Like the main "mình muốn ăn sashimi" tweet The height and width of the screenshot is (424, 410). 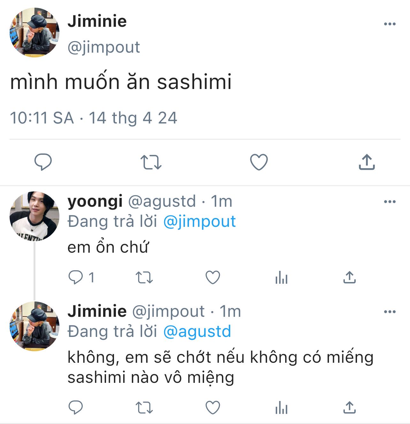pyautogui.click(x=259, y=162)
